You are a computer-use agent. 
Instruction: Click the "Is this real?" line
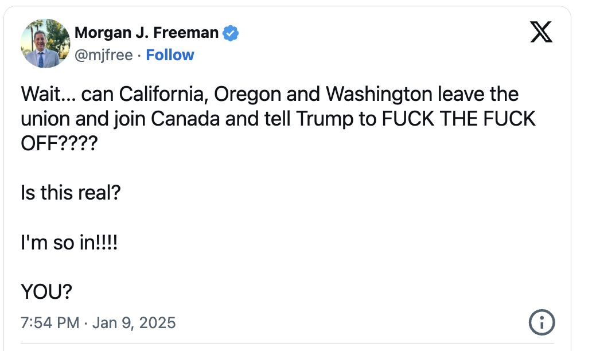coord(71,193)
